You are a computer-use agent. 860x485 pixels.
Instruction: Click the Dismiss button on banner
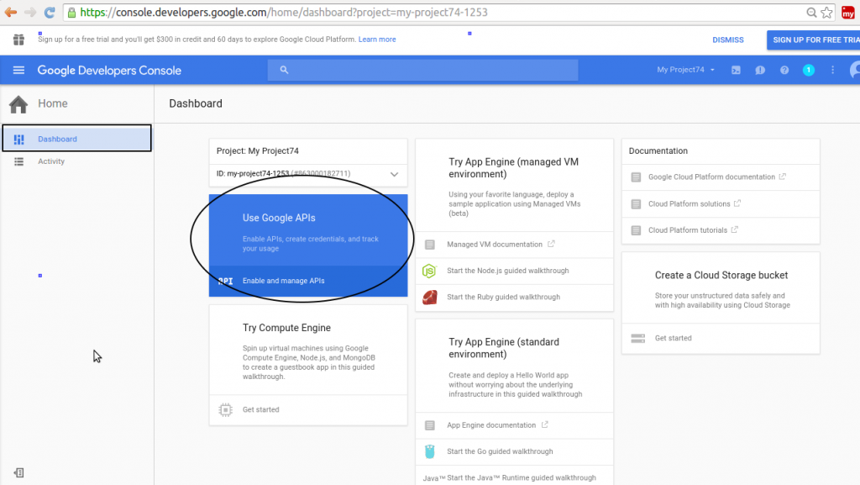coord(727,40)
